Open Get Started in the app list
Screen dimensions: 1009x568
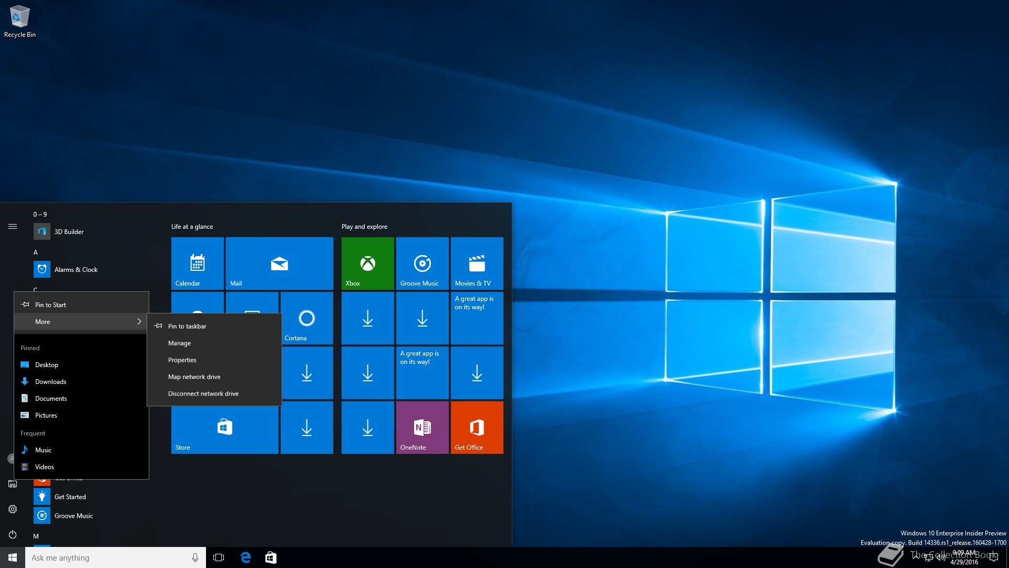(x=84, y=496)
